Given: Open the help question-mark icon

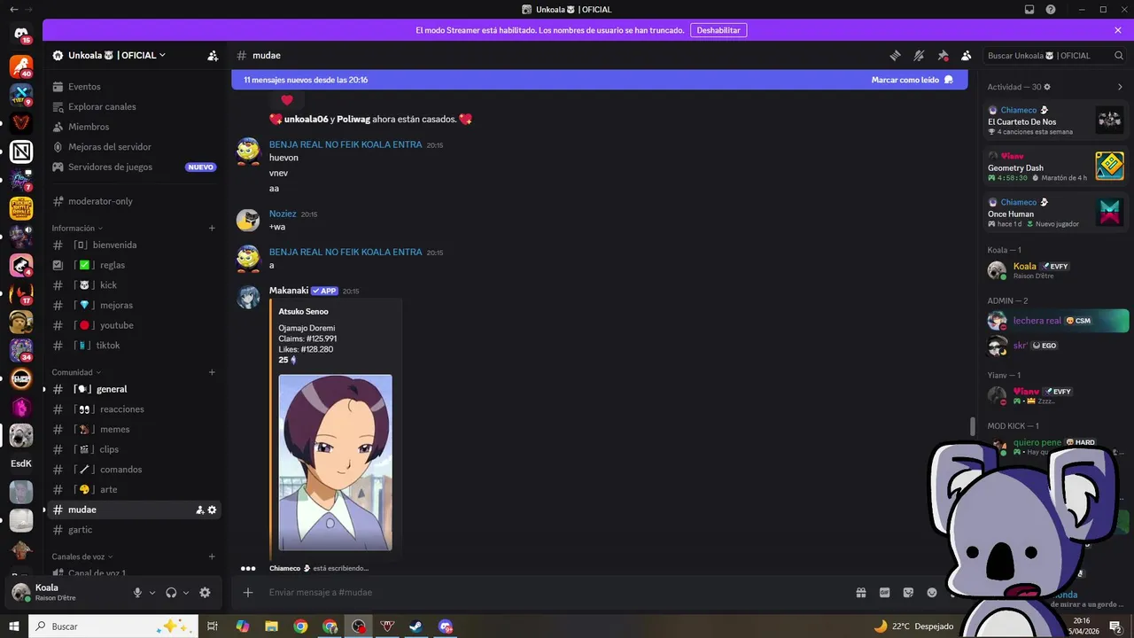Looking at the screenshot, I should [1051, 10].
